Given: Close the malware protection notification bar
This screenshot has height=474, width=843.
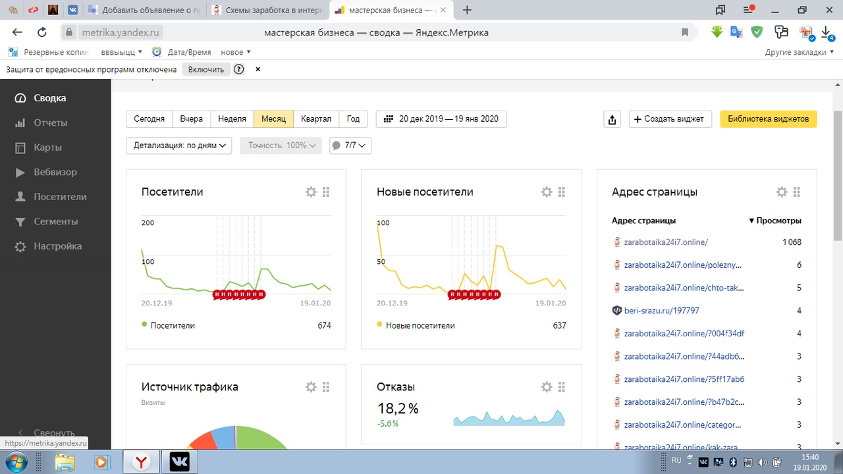Looking at the screenshot, I should click(x=258, y=69).
